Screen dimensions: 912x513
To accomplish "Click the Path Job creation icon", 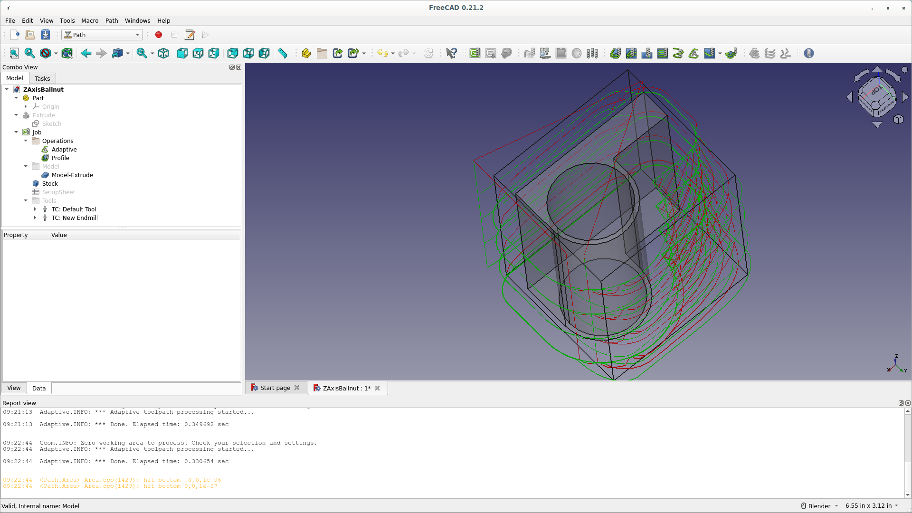I will tap(475, 53).
